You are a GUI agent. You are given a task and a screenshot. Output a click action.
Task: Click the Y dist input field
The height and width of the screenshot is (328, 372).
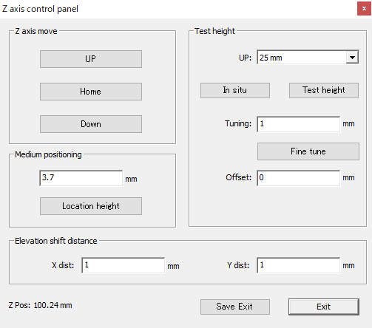coord(299,265)
